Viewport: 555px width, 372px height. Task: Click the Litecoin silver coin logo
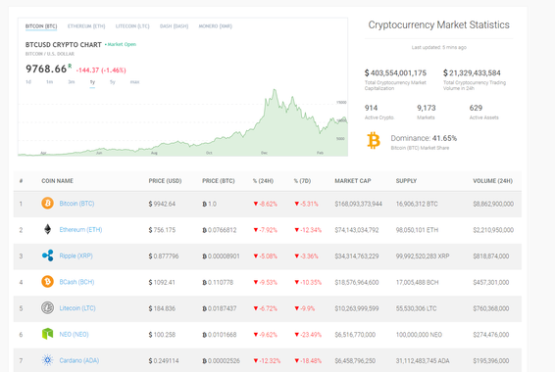(47, 307)
